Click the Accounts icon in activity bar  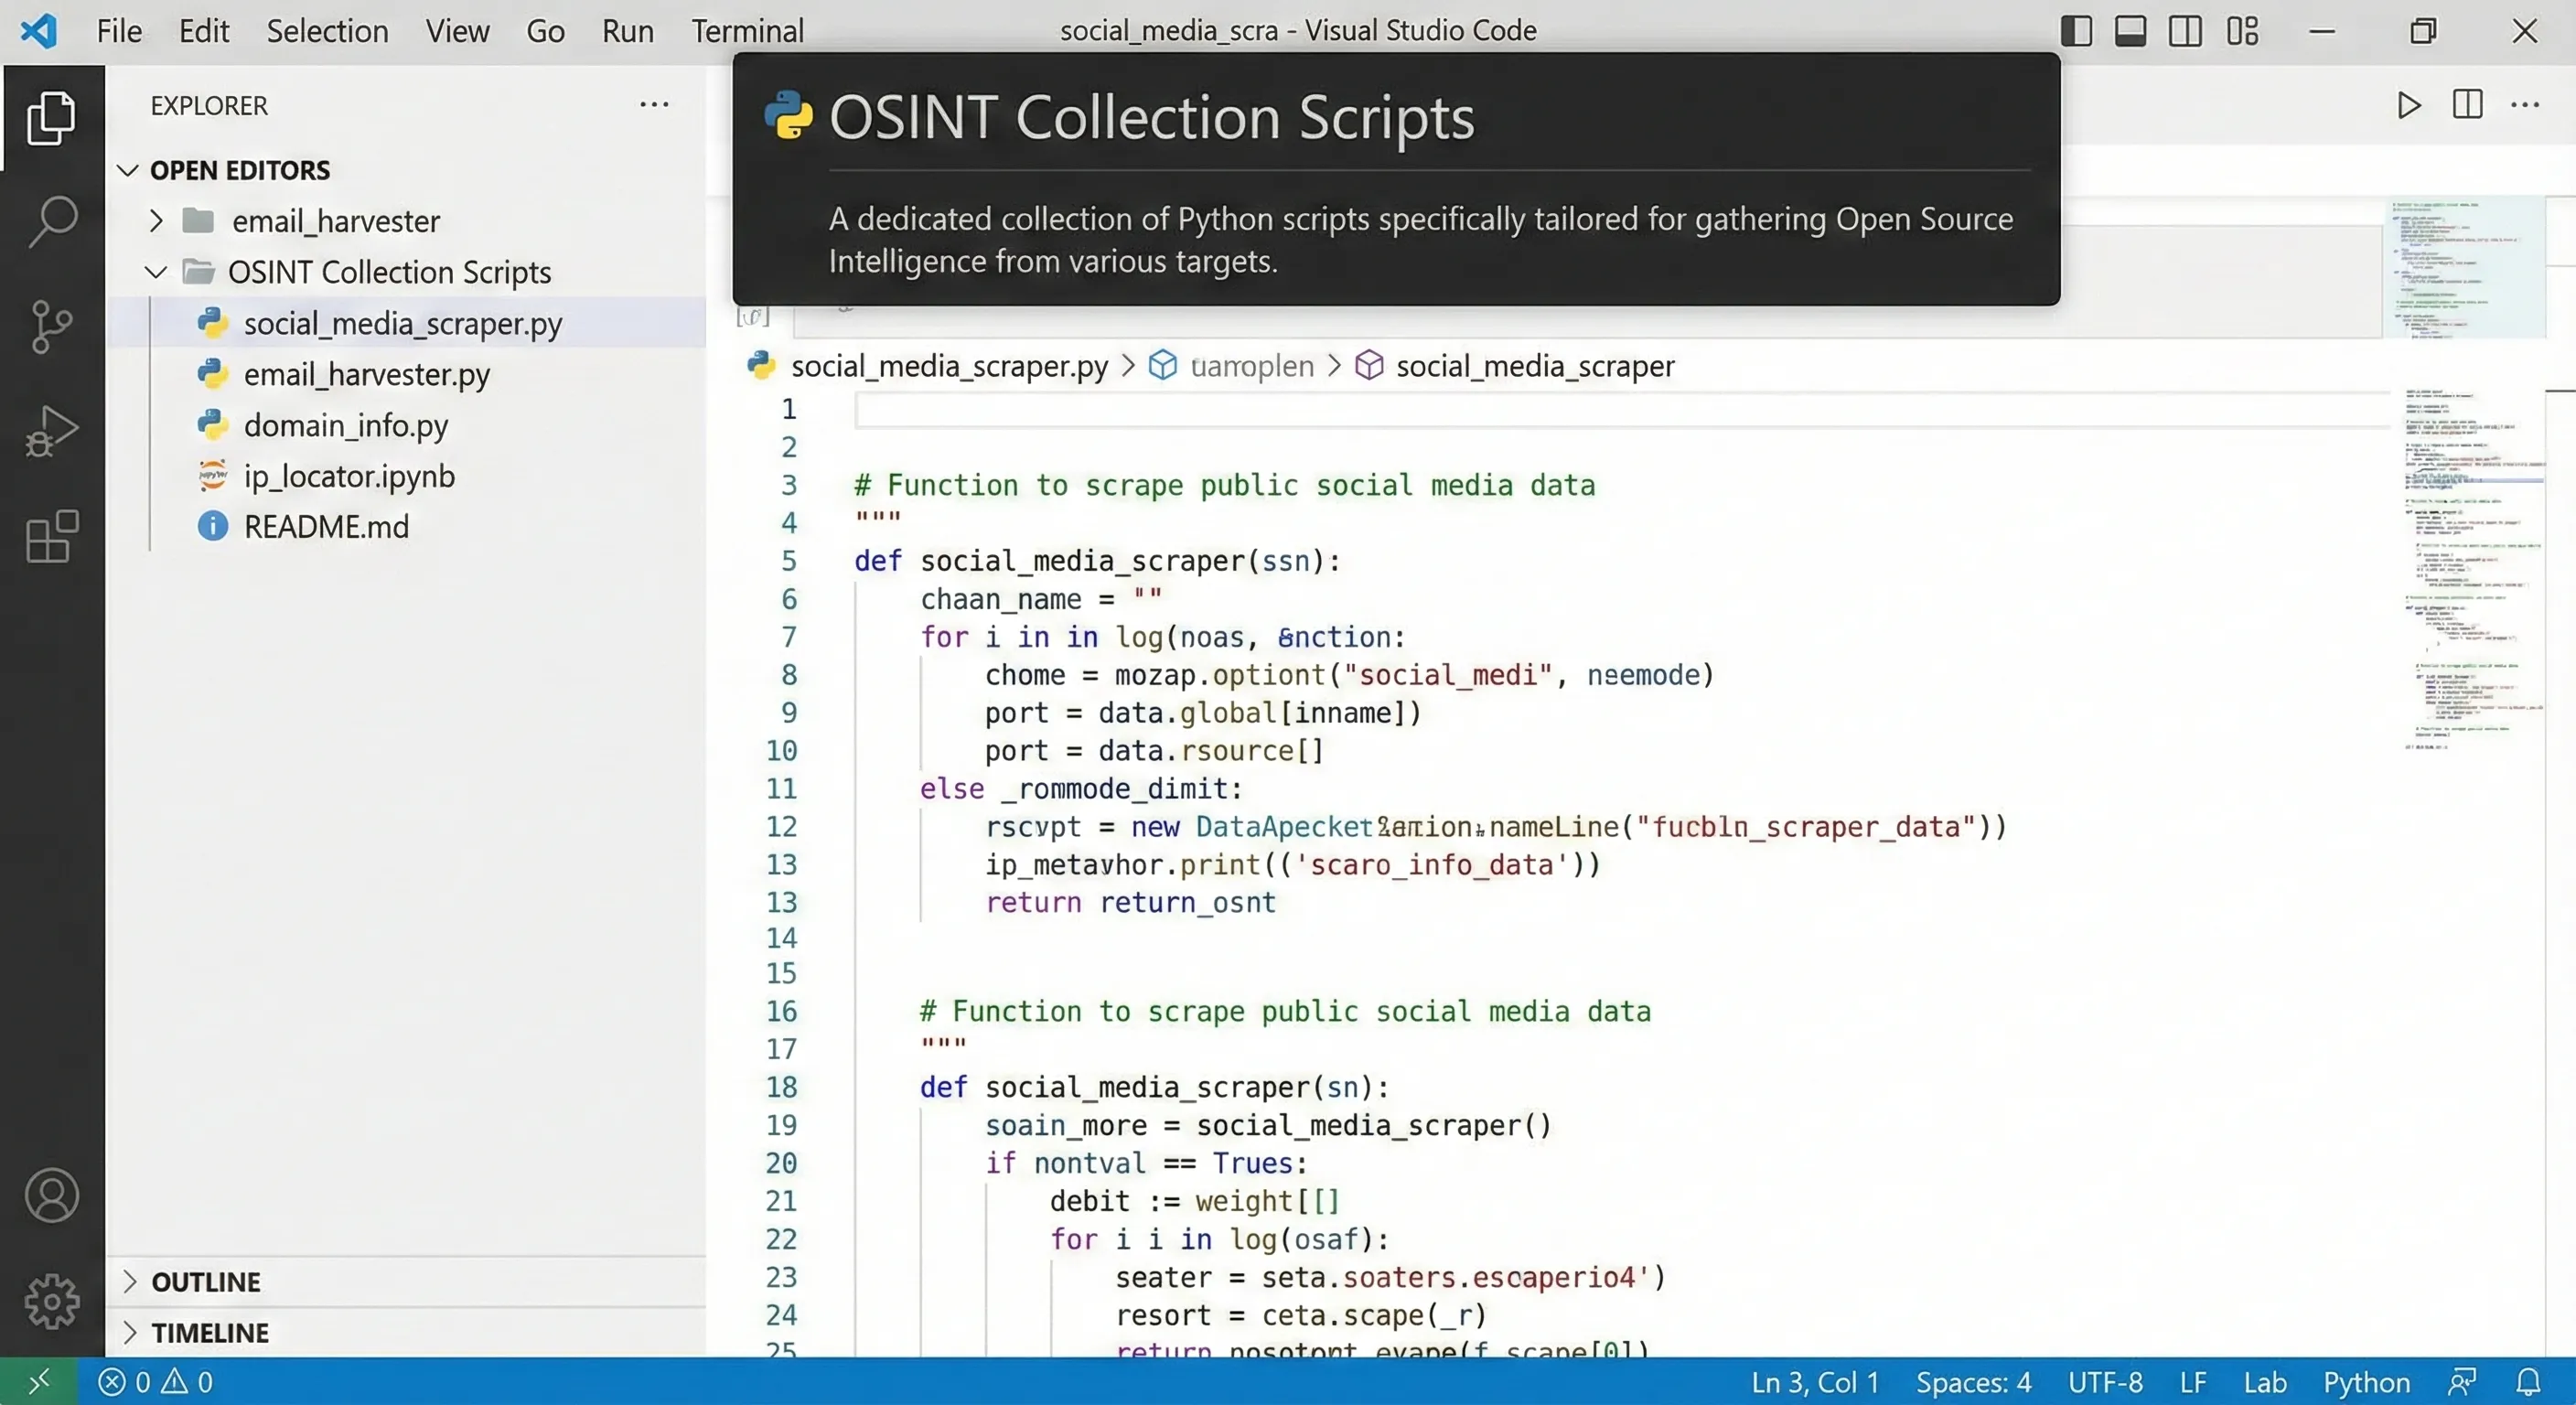pyautogui.click(x=51, y=1195)
